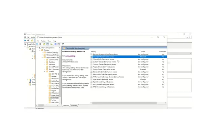Click the horizontal scrollbar under settings list
The width and height of the screenshot is (216, 121).
[125, 103]
